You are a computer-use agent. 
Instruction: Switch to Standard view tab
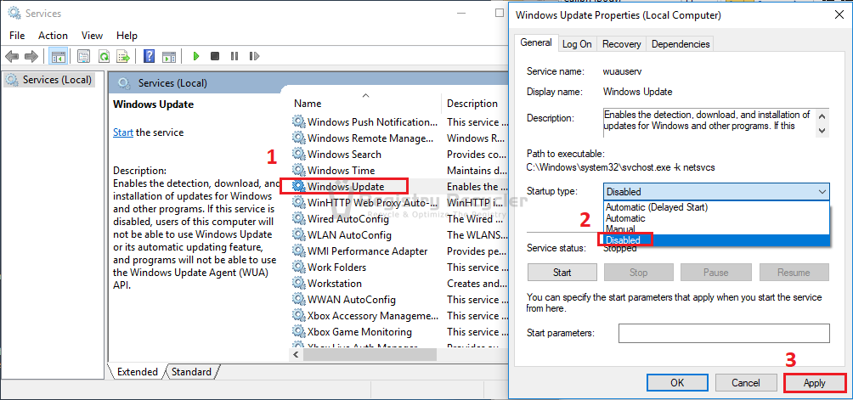coord(191,372)
